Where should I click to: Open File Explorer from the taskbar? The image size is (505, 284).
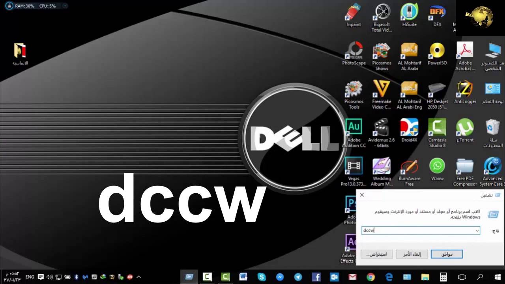tap(425, 277)
